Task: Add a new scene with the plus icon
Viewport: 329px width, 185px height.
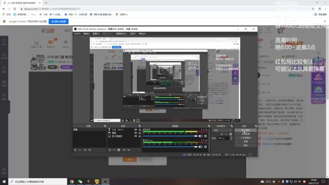Action: (x=75, y=150)
